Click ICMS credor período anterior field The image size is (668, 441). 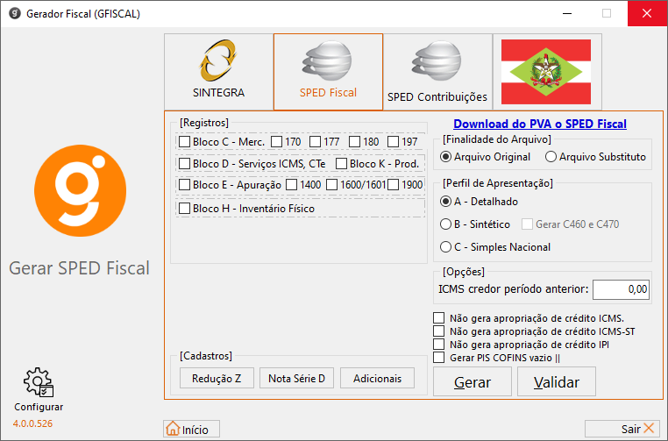[622, 289]
